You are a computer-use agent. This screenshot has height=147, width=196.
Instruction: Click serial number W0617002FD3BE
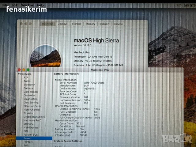tap(94, 83)
